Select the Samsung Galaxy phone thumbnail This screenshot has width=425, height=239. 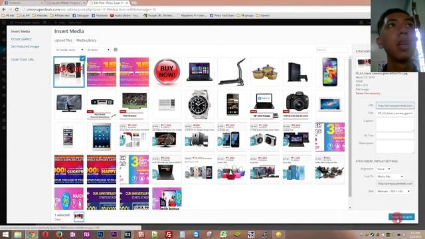(330, 72)
